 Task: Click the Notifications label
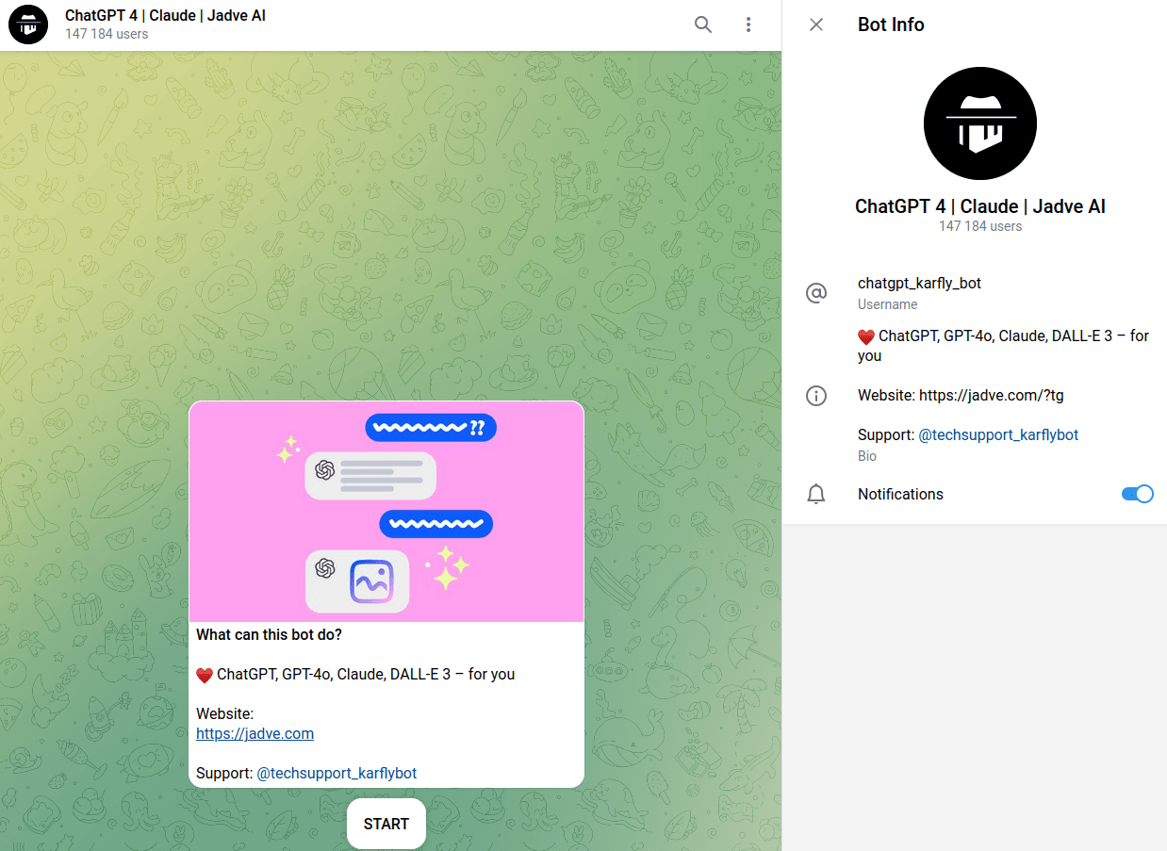tap(900, 494)
